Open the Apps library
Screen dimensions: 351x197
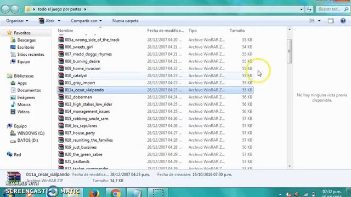[22, 83]
